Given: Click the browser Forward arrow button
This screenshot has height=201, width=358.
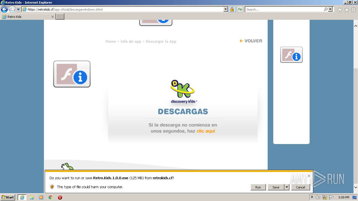Looking at the screenshot, I should 12,9.
